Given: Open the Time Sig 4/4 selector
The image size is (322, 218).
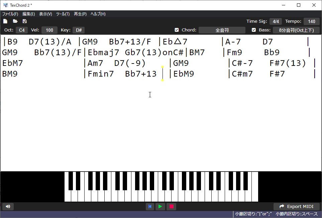Looking at the screenshot, I should [276, 21].
